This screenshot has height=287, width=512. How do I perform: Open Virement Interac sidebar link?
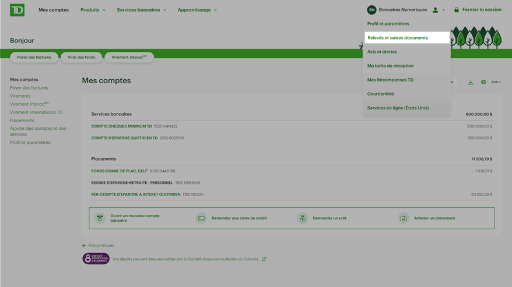click(x=29, y=104)
